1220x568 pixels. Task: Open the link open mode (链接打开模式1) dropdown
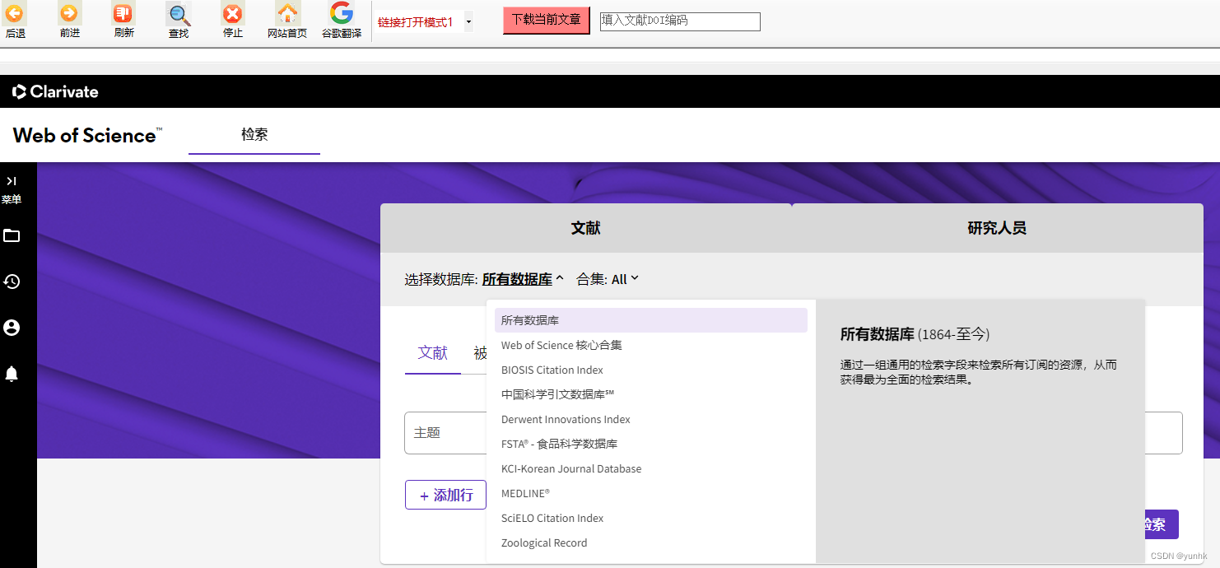(x=425, y=22)
